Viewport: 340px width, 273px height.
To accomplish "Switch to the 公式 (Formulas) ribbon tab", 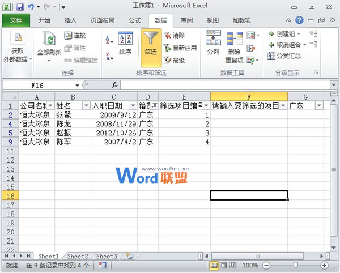I will coord(134,20).
